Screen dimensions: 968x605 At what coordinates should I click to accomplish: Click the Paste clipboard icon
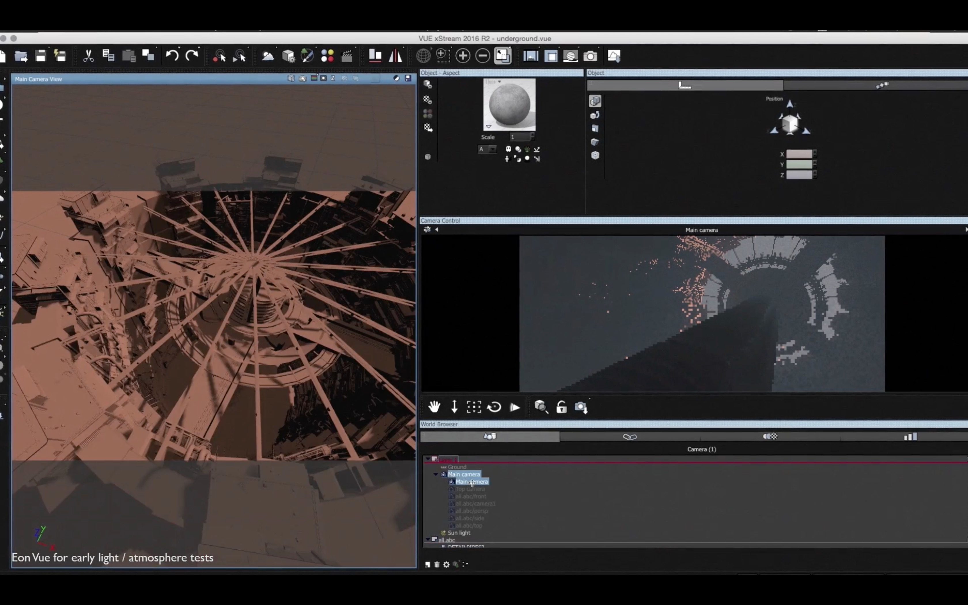coord(129,56)
